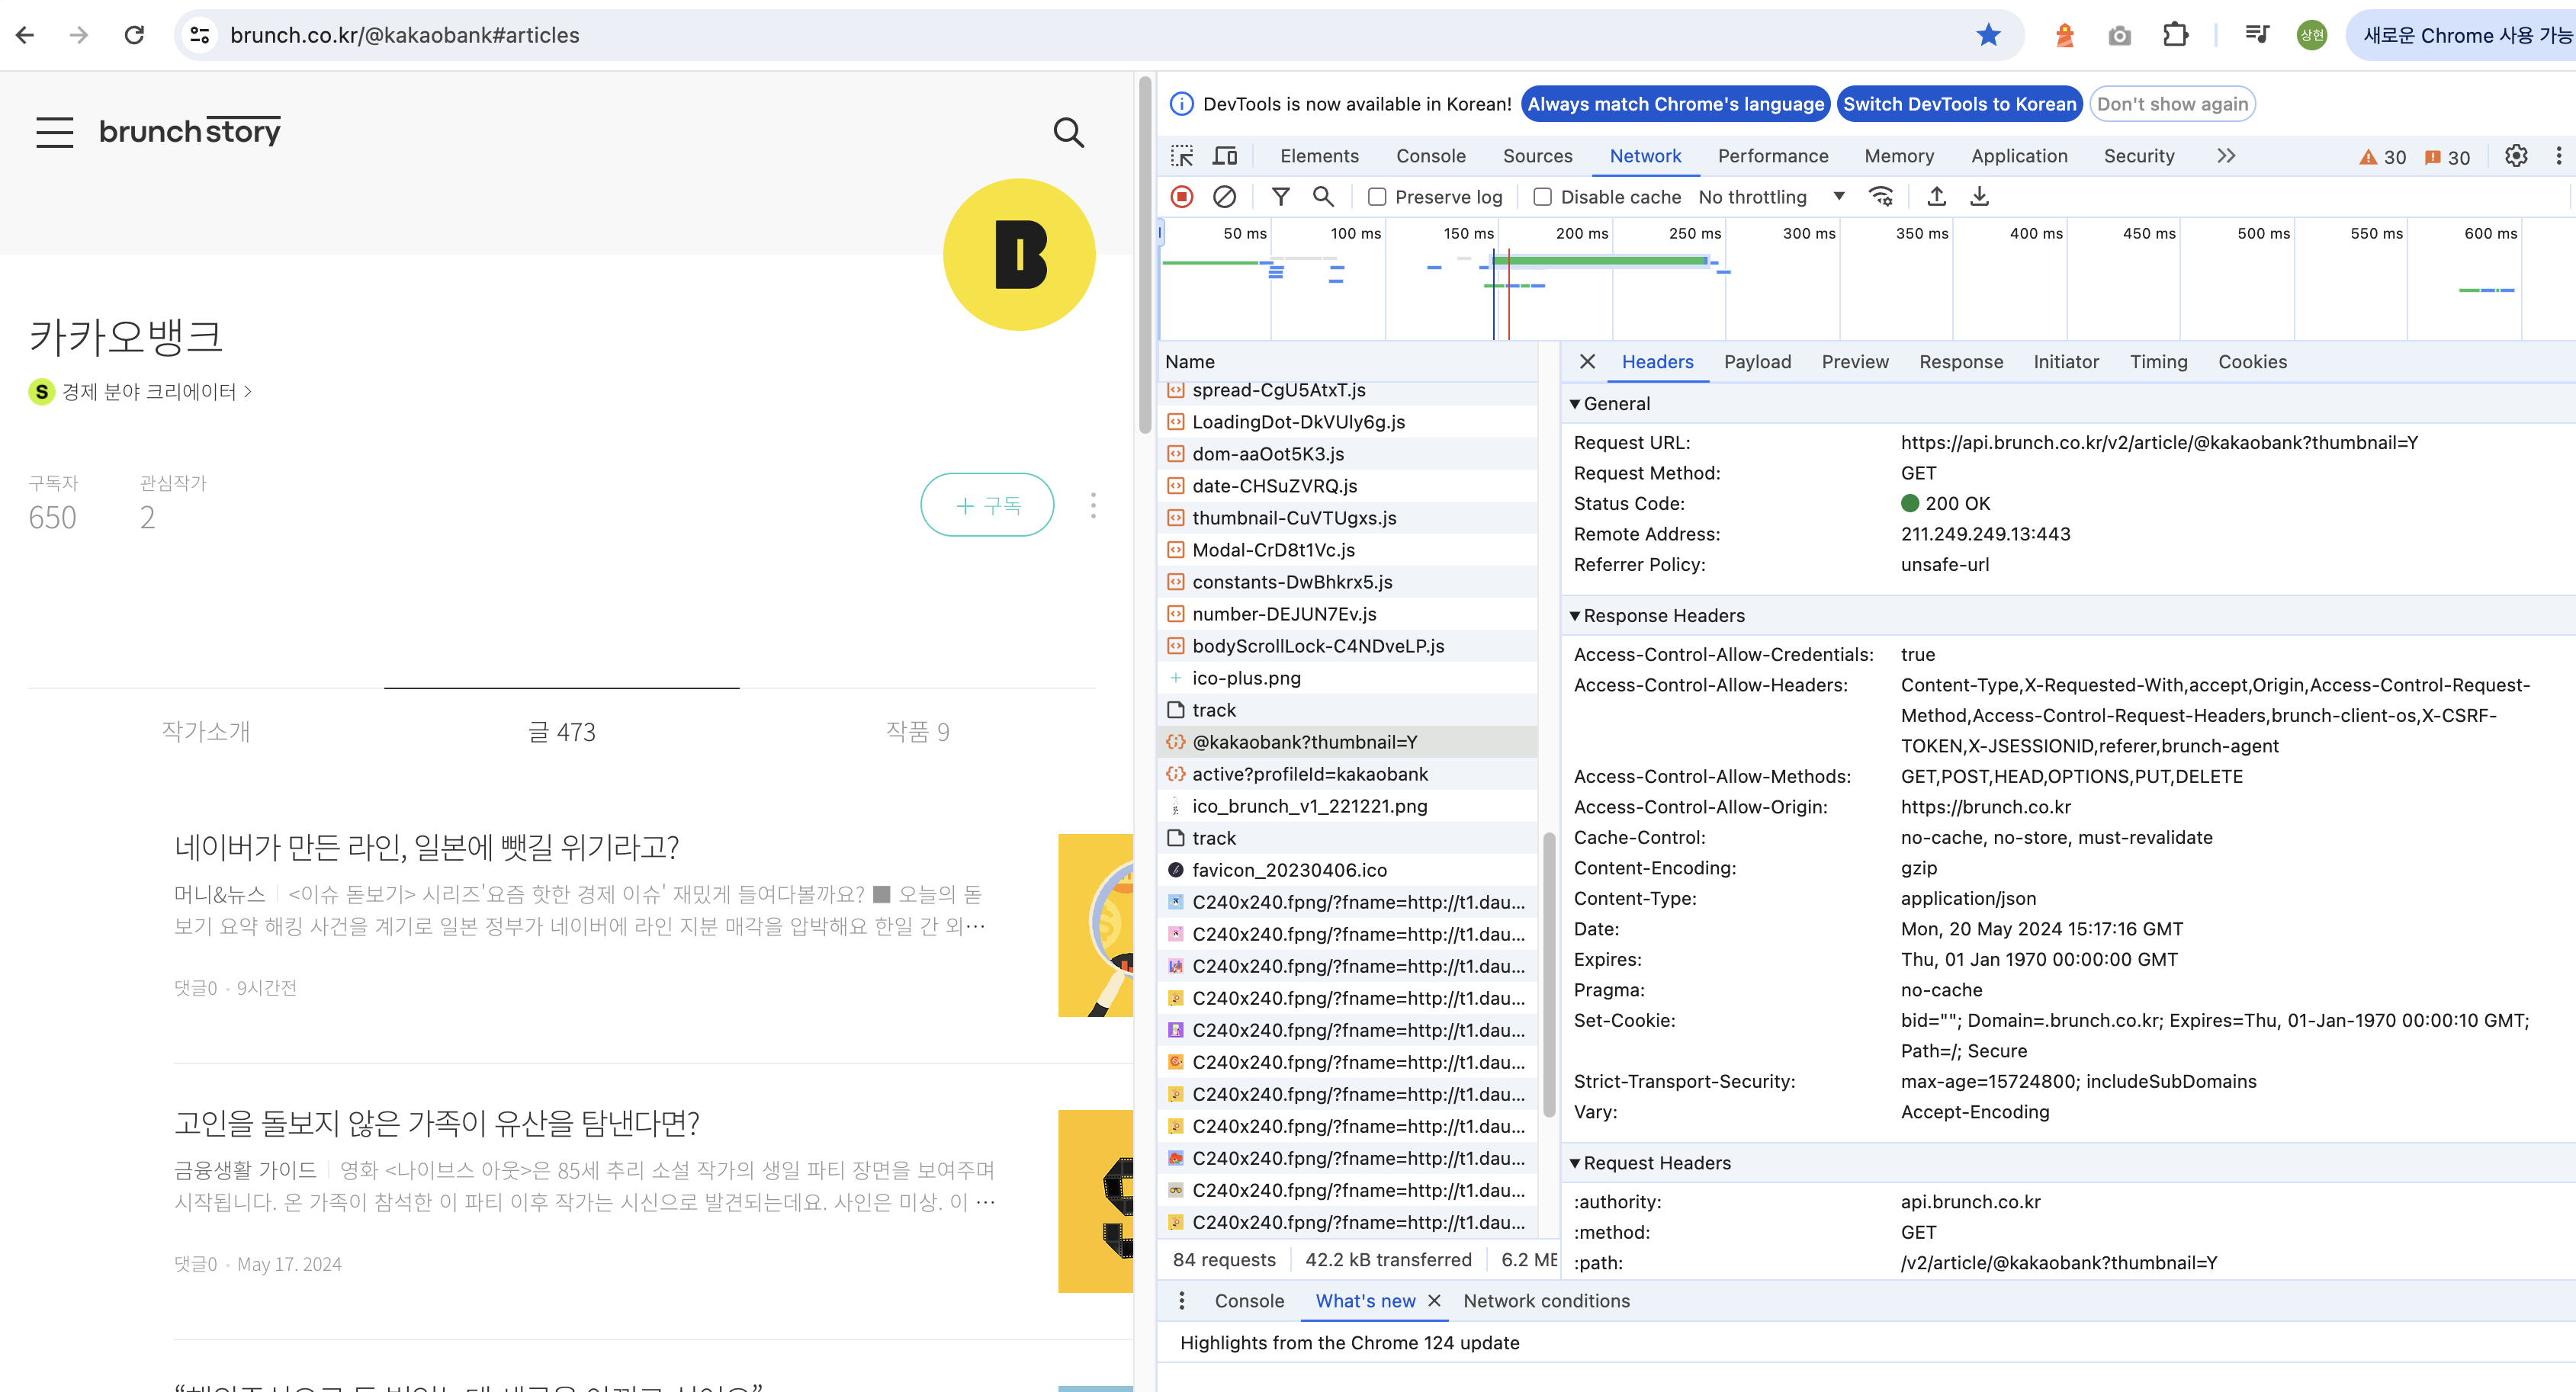Click the network request list scrollbar

pos(1549,975)
